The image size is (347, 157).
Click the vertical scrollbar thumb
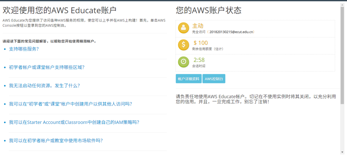pyautogui.click(x=343, y=55)
